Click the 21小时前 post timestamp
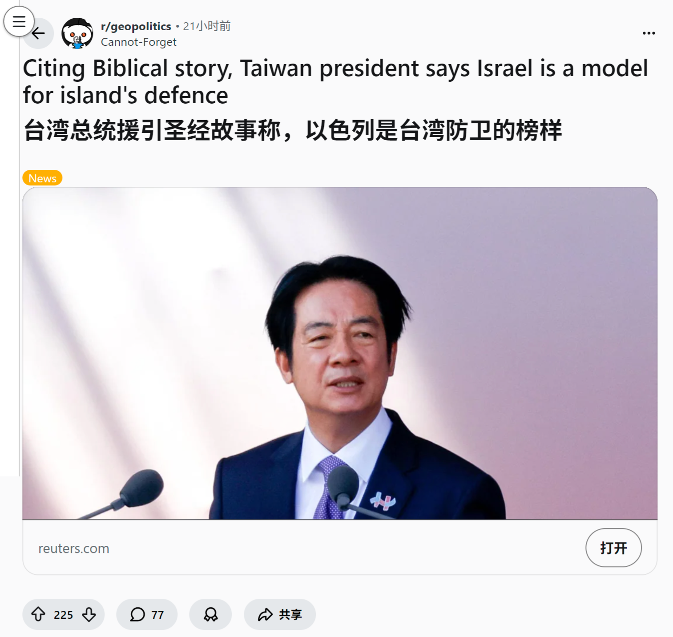This screenshot has height=637, width=673. click(207, 26)
